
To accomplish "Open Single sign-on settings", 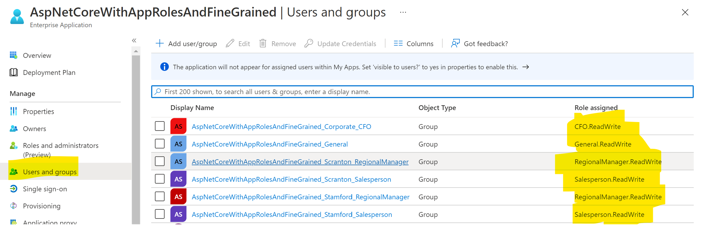I will point(45,189).
